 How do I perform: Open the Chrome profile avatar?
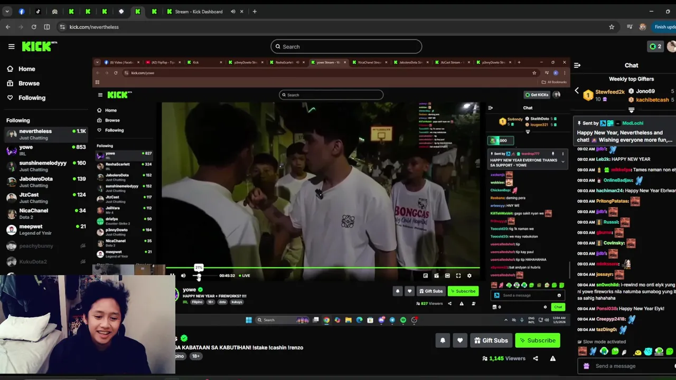[x=642, y=27]
